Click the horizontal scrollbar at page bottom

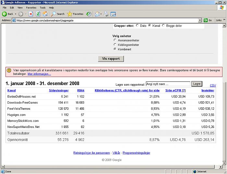pyautogui.click(x=110, y=167)
